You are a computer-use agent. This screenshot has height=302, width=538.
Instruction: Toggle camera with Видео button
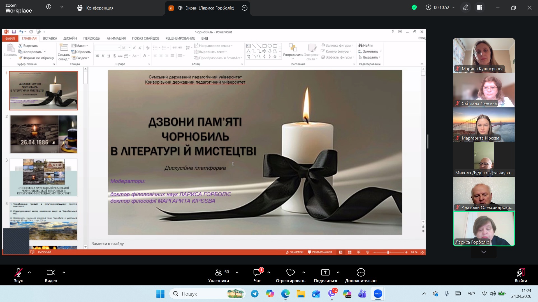pos(51,273)
